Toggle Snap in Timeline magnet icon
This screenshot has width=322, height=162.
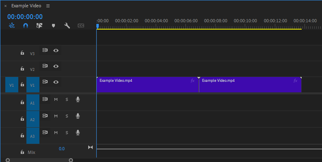[x=26, y=26]
